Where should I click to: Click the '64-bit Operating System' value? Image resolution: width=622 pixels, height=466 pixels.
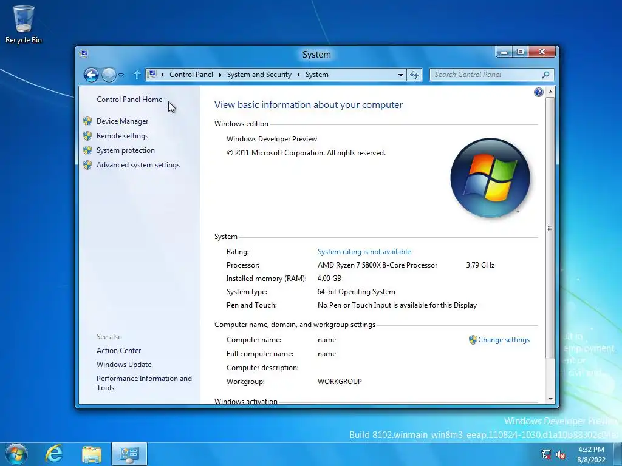[356, 292]
